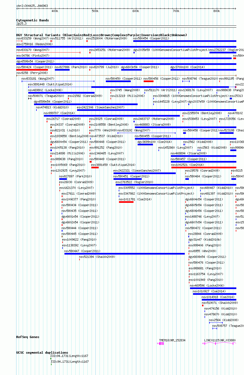Click the nsv2564 (Kidd2008) variant label
The width and height of the screenshot is (244, 375).
(x=225, y=320)
